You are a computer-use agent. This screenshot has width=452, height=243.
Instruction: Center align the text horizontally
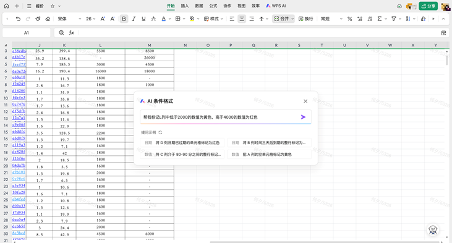[x=242, y=19]
